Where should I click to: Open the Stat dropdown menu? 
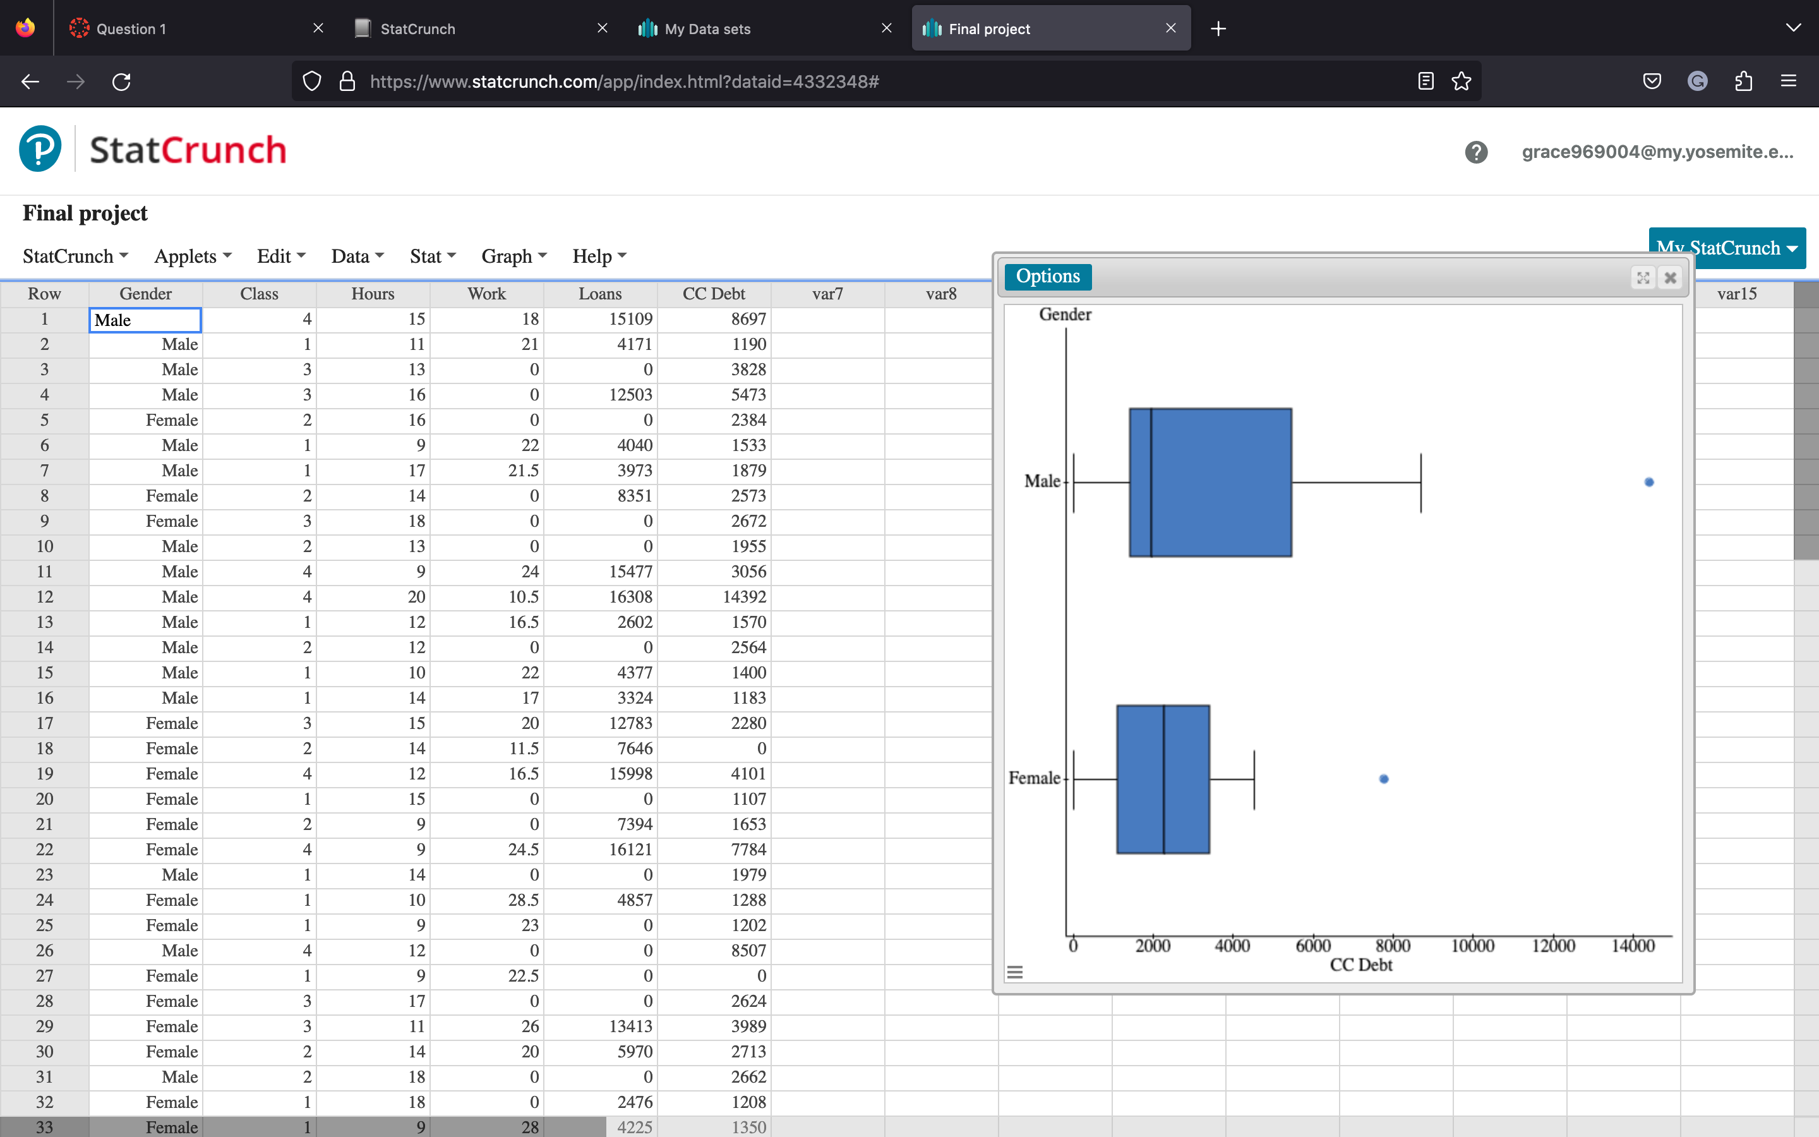point(432,256)
